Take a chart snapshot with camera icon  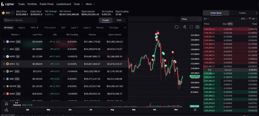[198, 27]
